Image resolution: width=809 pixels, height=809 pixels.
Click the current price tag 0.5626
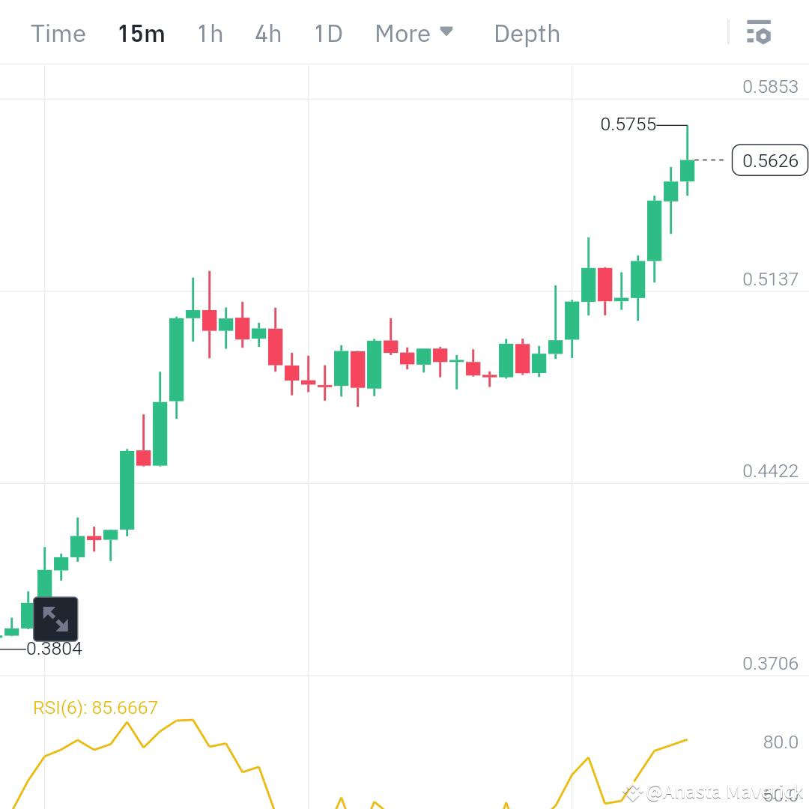tap(770, 160)
